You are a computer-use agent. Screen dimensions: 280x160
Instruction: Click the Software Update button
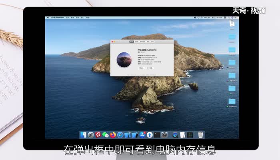coord(150,68)
